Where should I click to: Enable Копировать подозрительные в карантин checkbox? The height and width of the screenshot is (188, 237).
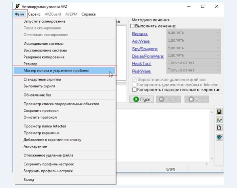tap(134, 90)
